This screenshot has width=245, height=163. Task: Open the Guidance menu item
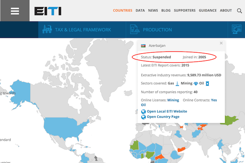[x=208, y=11]
